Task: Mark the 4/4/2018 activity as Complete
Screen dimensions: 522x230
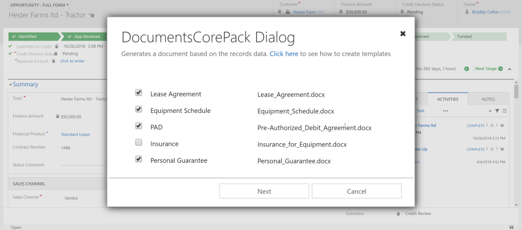Action: coord(475,149)
